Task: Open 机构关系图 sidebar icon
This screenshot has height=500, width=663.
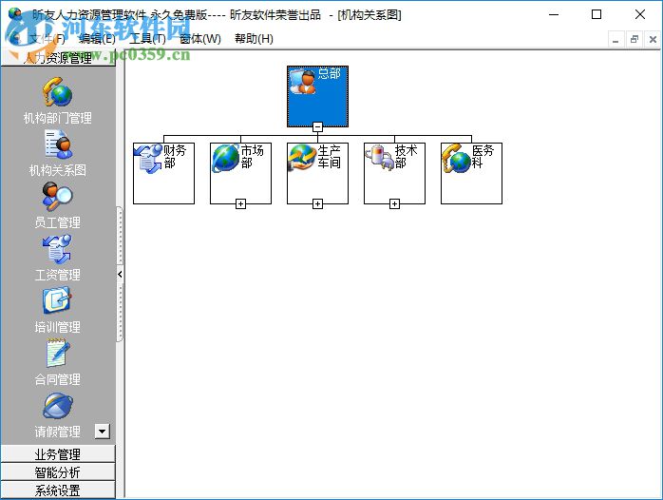Action: click(58, 144)
